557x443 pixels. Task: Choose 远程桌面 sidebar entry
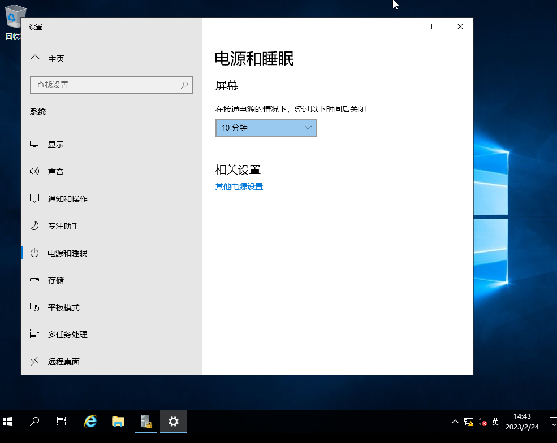[x=63, y=362]
